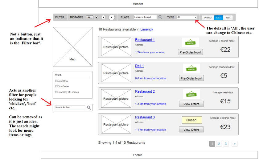259x160 pixels.
Task: Enable the University of Limerick checkbox
Action: 56,92
